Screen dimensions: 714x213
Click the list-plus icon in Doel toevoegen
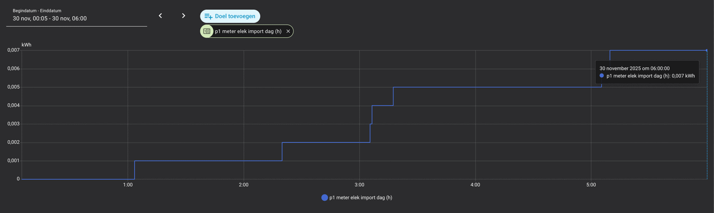click(x=208, y=16)
